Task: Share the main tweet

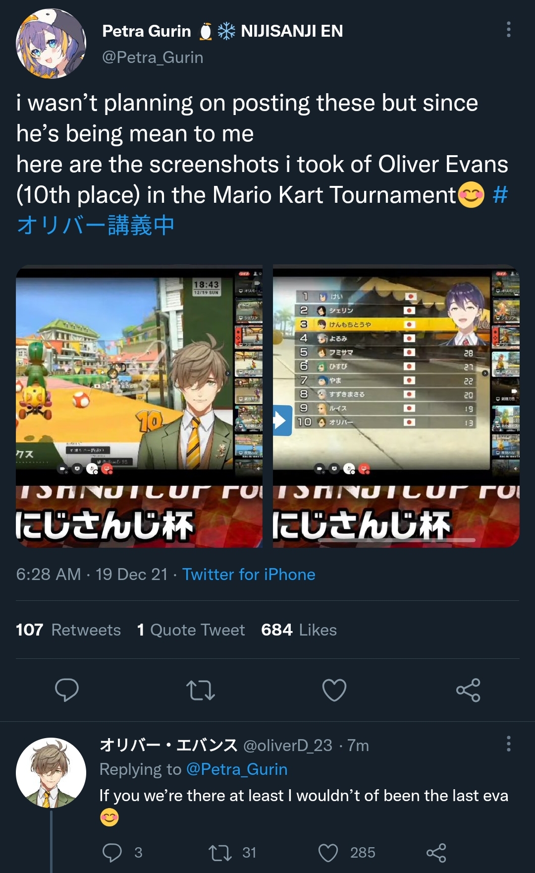Action: tap(468, 690)
